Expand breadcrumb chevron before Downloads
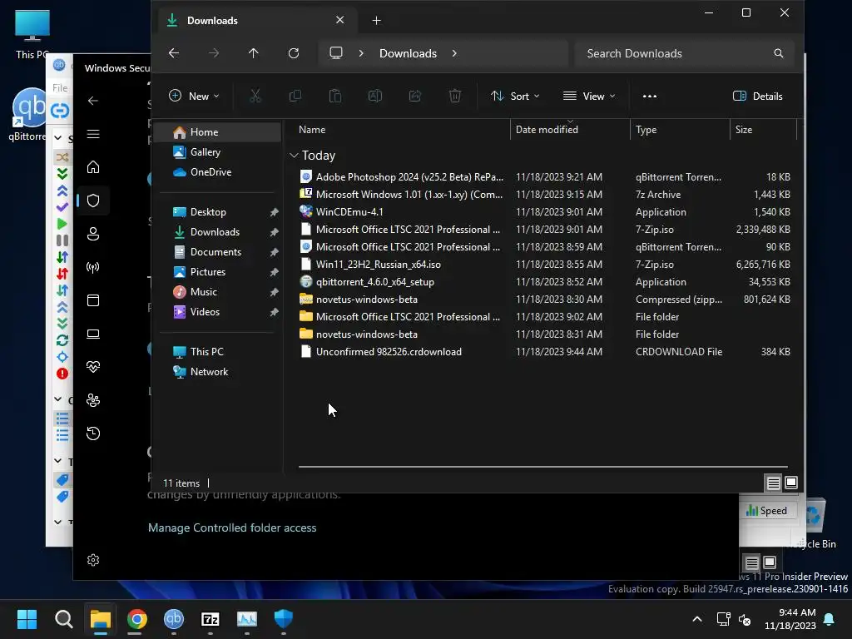The height and width of the screenshot is (639, 852). (x=361, y=53)
